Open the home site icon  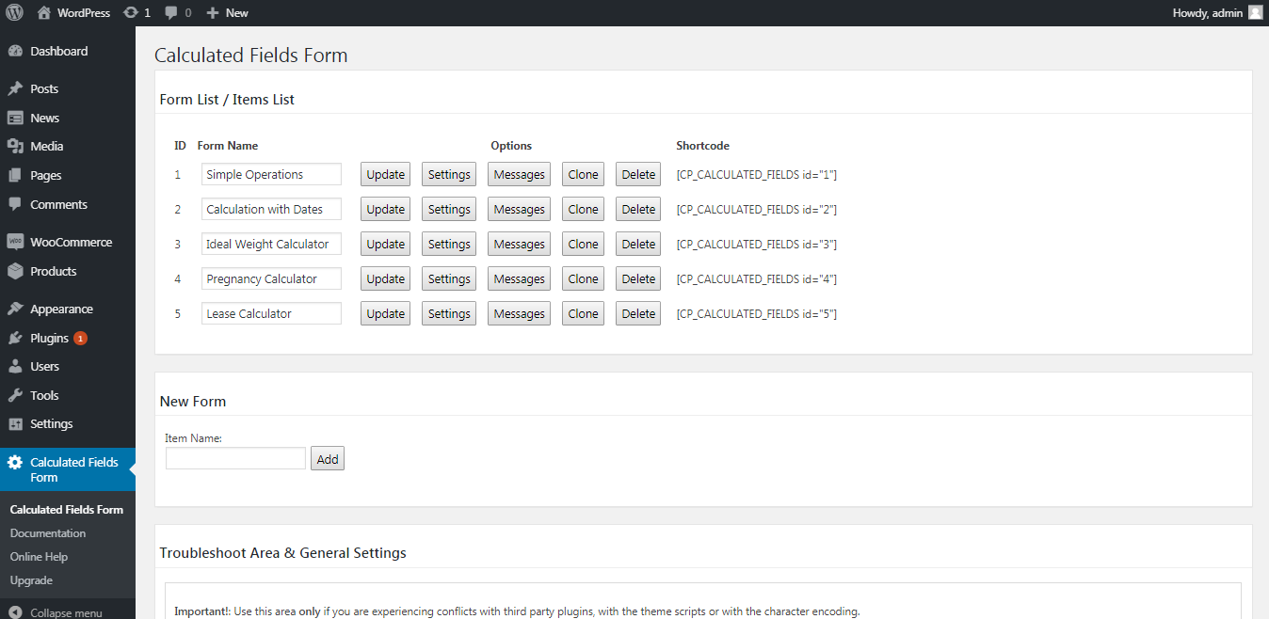click(x=44, y=13)
